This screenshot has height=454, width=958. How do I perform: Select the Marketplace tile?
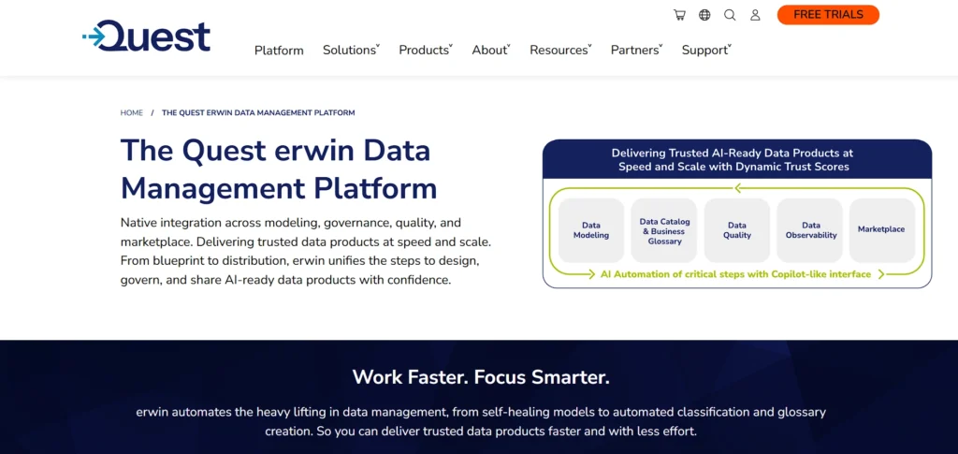pos(881,230)
